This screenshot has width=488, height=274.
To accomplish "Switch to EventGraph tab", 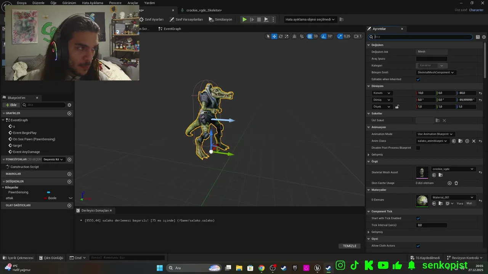I will tap(170, 29).
